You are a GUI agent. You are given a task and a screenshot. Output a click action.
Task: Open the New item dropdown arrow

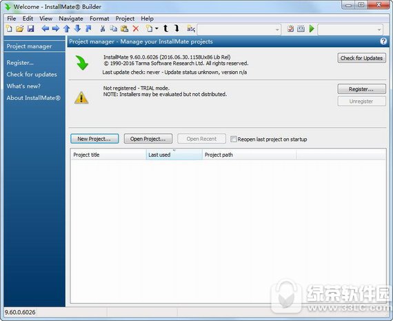pos(157,28)
